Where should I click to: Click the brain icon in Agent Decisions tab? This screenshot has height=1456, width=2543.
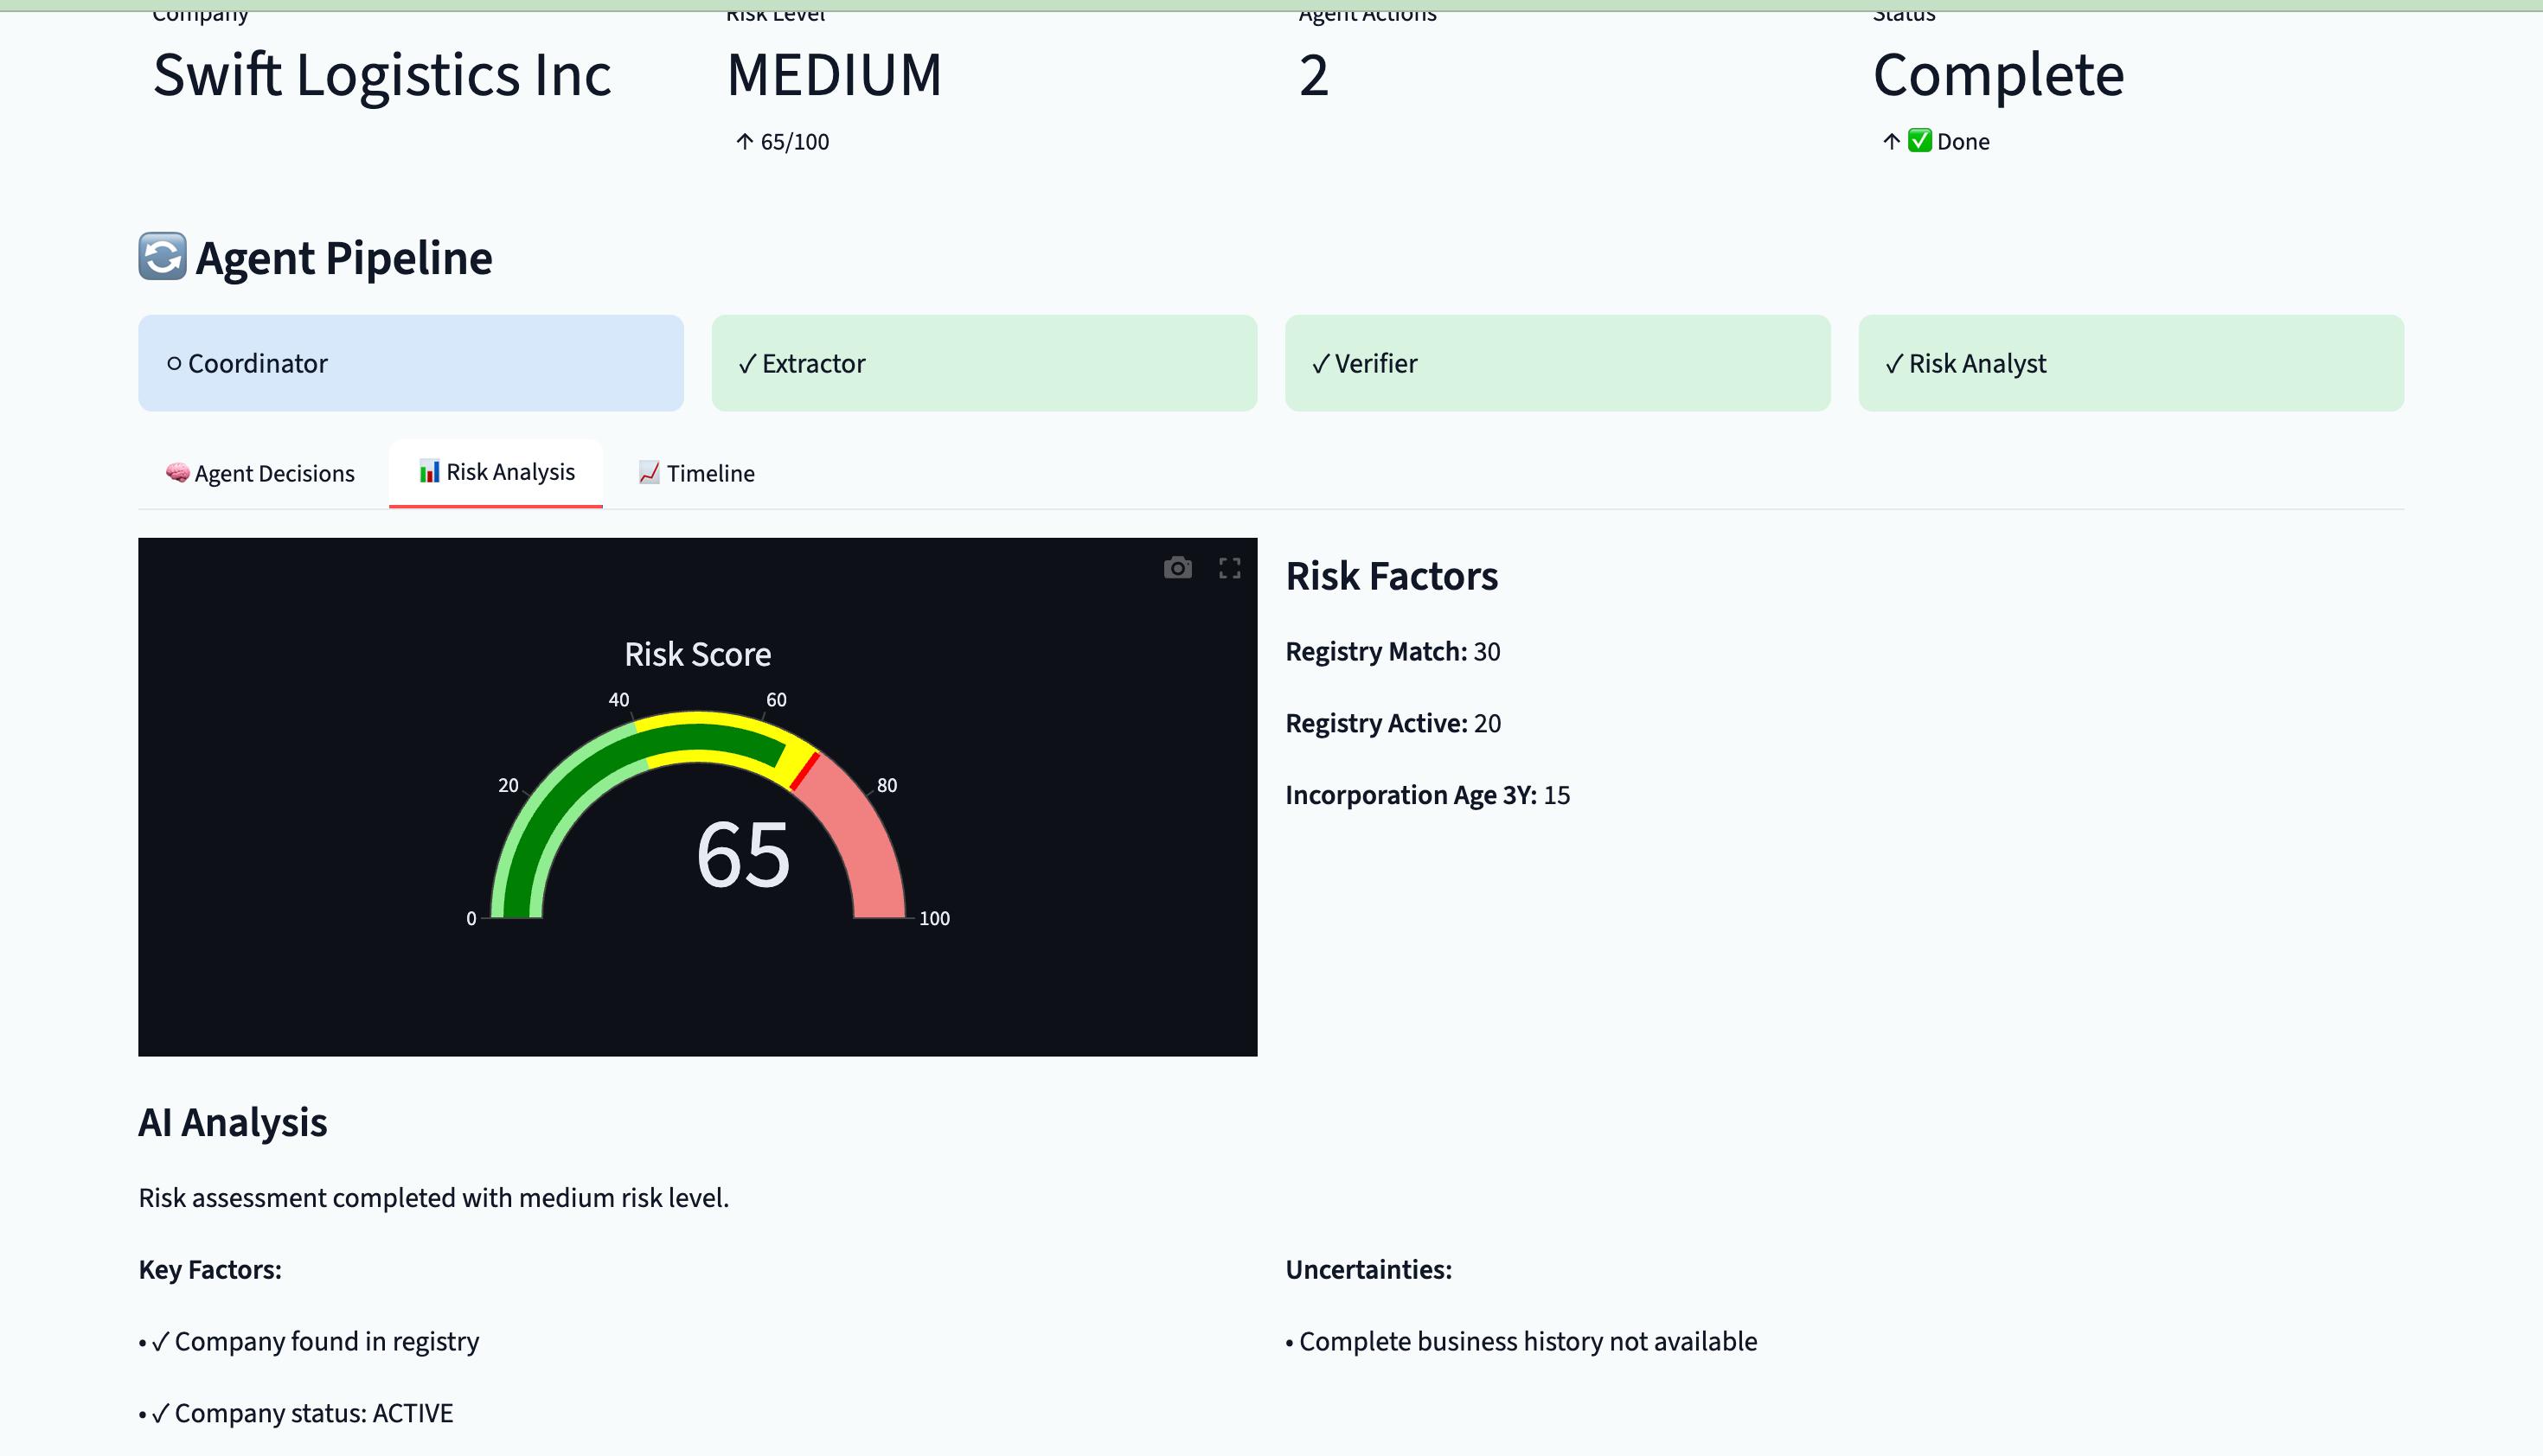[177, 473]
